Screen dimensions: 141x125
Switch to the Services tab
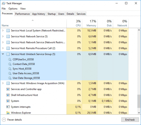click(81, 14)
